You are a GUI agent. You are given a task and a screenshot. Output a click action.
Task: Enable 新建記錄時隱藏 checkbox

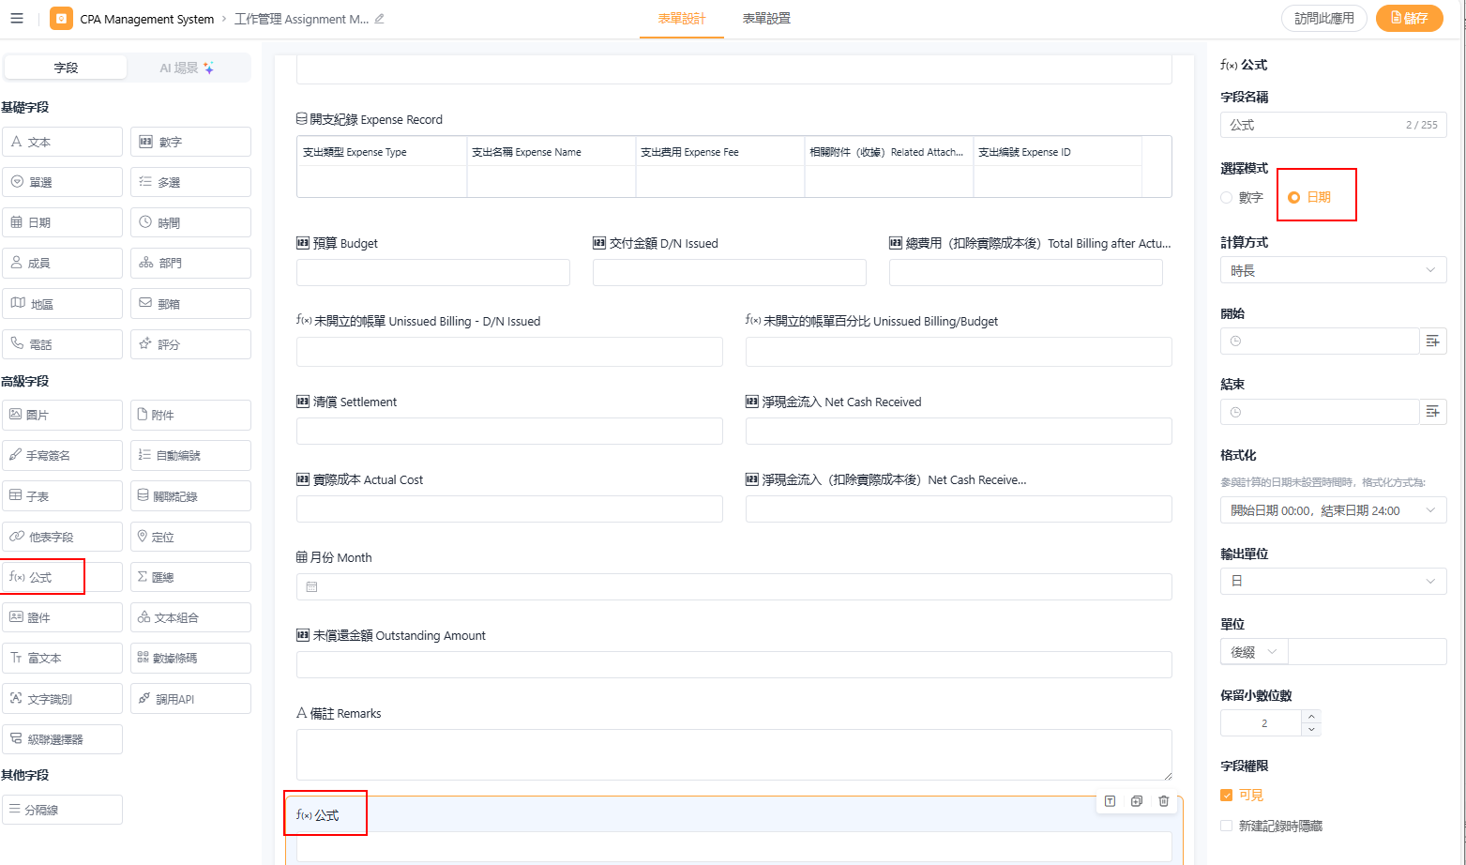tap(1227, 827)
